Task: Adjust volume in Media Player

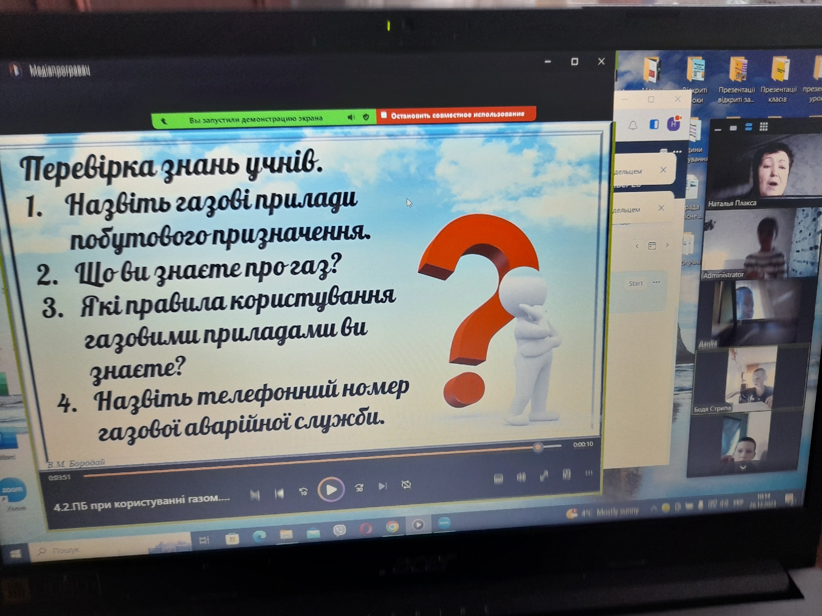Action: point(521,477)
